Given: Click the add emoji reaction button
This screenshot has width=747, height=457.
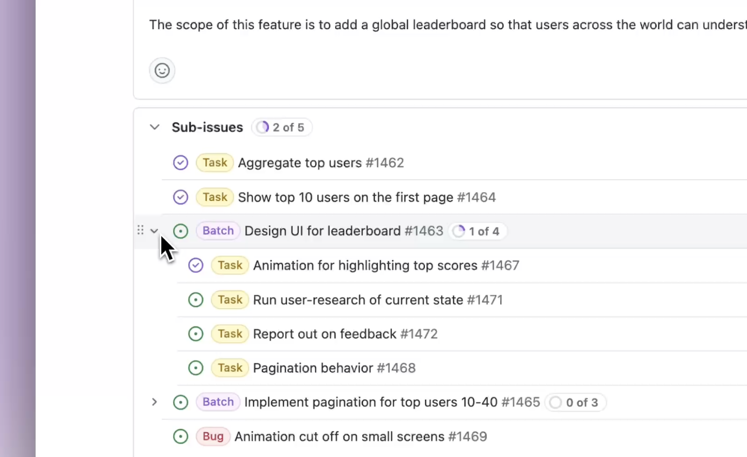Looking at the screenshot, I should pyautogui.click(x=162, y=70).
